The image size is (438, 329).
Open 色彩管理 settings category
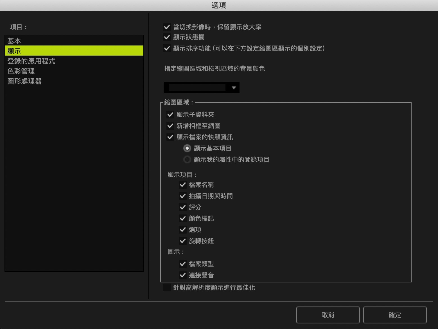click(21, 71)
